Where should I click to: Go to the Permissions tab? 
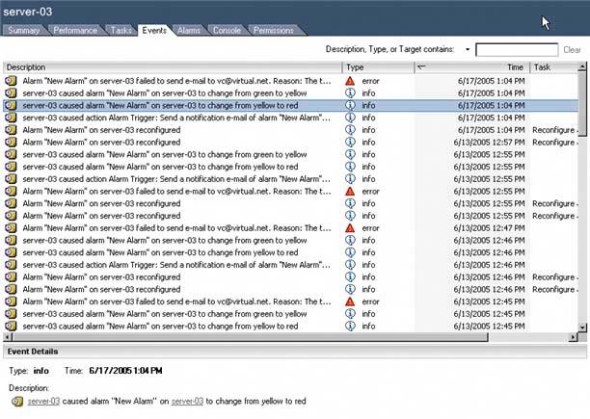click(x=273, y=31)
